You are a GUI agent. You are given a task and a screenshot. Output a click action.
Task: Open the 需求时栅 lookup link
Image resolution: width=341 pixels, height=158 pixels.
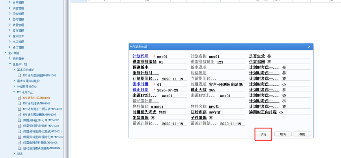tap(141, 84)
